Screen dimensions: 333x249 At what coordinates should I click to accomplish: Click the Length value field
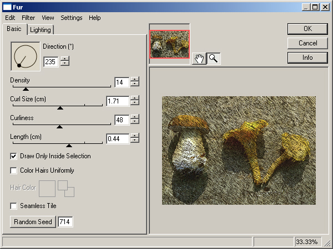pyautogui.click(x=118, y=139)
